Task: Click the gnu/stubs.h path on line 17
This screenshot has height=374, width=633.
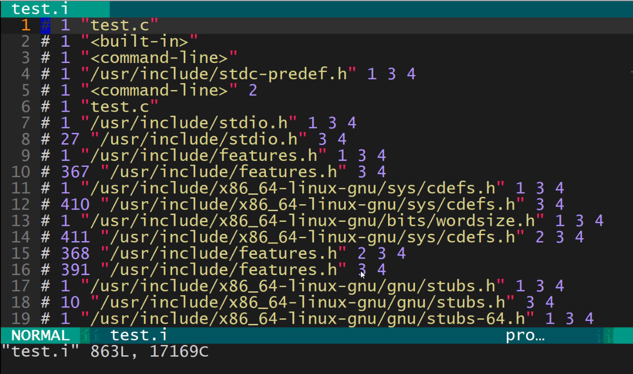Action: pyautogui.click(x=292, y=285)
